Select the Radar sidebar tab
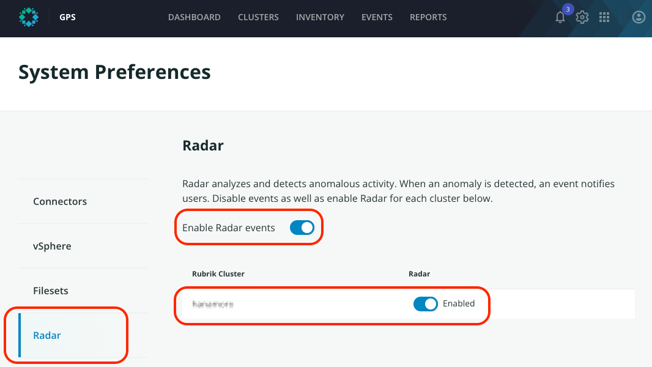The image size is (652, 367). [x=47, y=335]
